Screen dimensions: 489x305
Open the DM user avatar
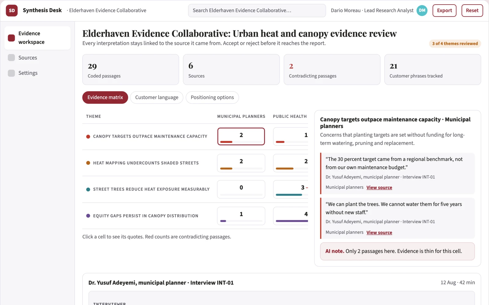pyautogui.click(x=422, y=10)
